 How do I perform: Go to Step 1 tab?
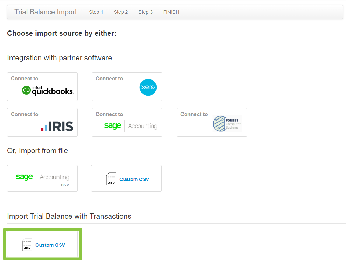[96, 12]
